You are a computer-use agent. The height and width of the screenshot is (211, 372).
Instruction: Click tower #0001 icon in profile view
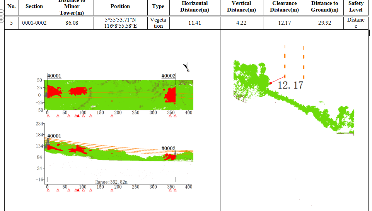48,143
